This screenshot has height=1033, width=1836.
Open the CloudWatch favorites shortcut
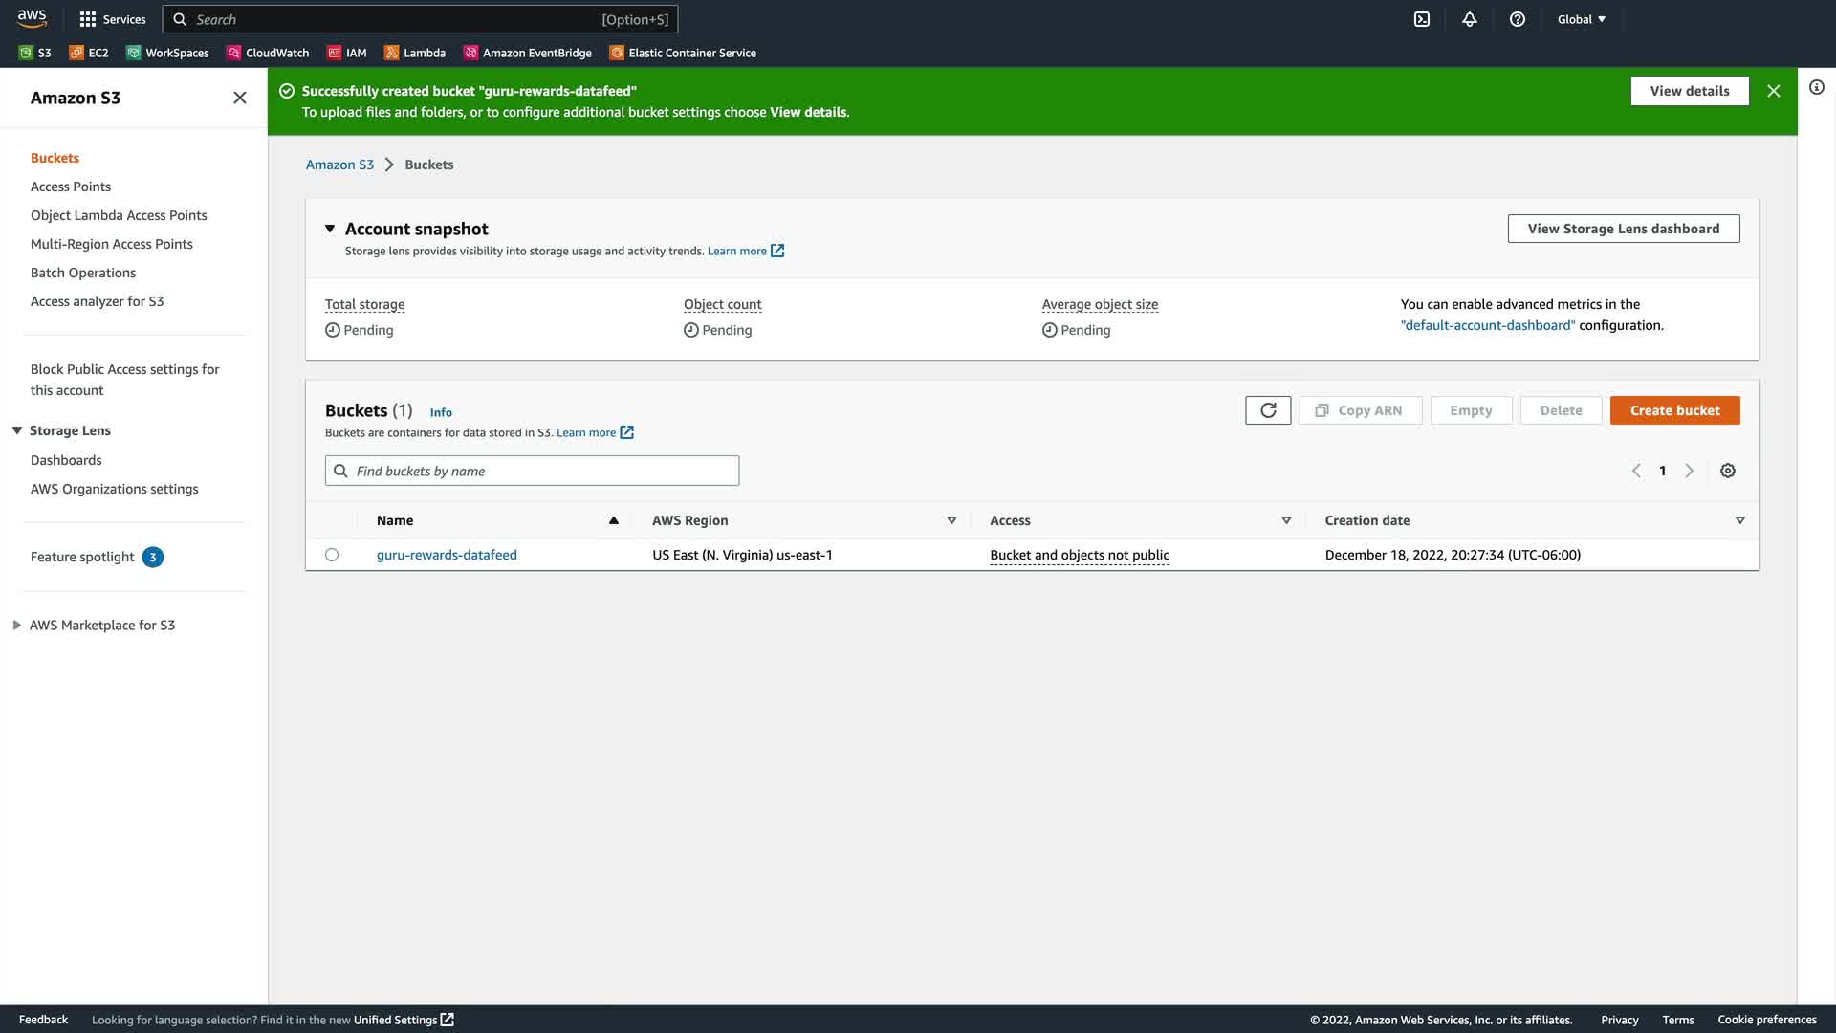(268, 53)
